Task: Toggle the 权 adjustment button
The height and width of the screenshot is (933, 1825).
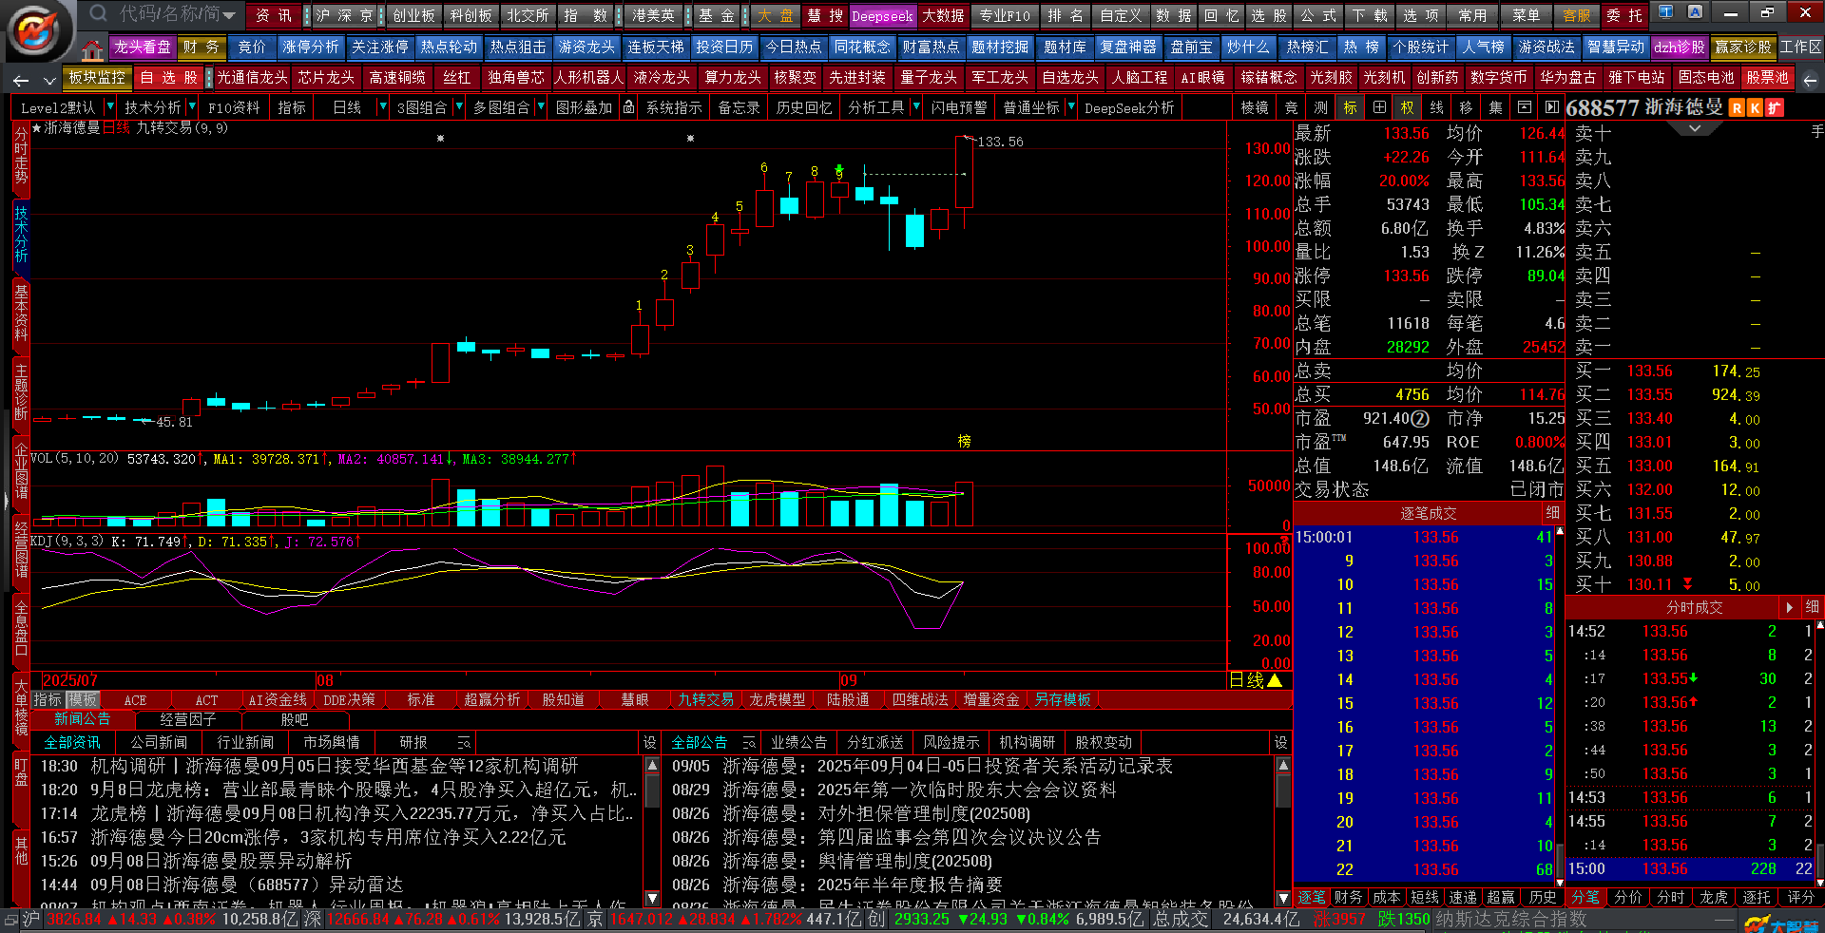Action: (x=1408, y=108)
